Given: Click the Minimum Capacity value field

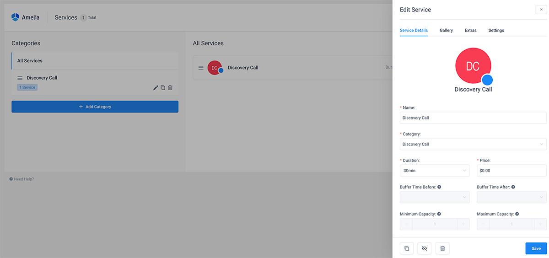Looking at the screenshot, I should [435, 224].
